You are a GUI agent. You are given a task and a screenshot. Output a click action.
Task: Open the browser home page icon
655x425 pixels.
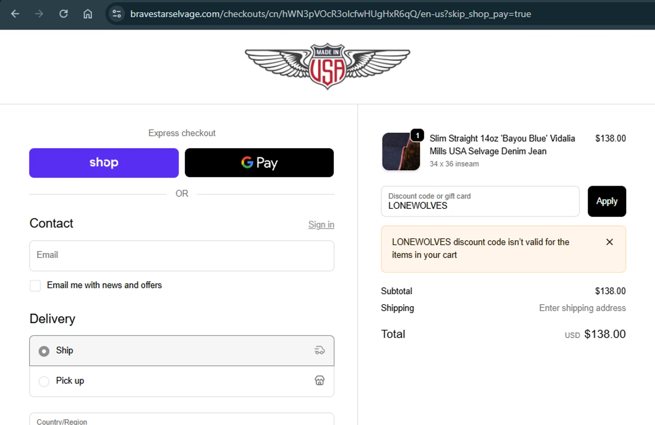88,14
